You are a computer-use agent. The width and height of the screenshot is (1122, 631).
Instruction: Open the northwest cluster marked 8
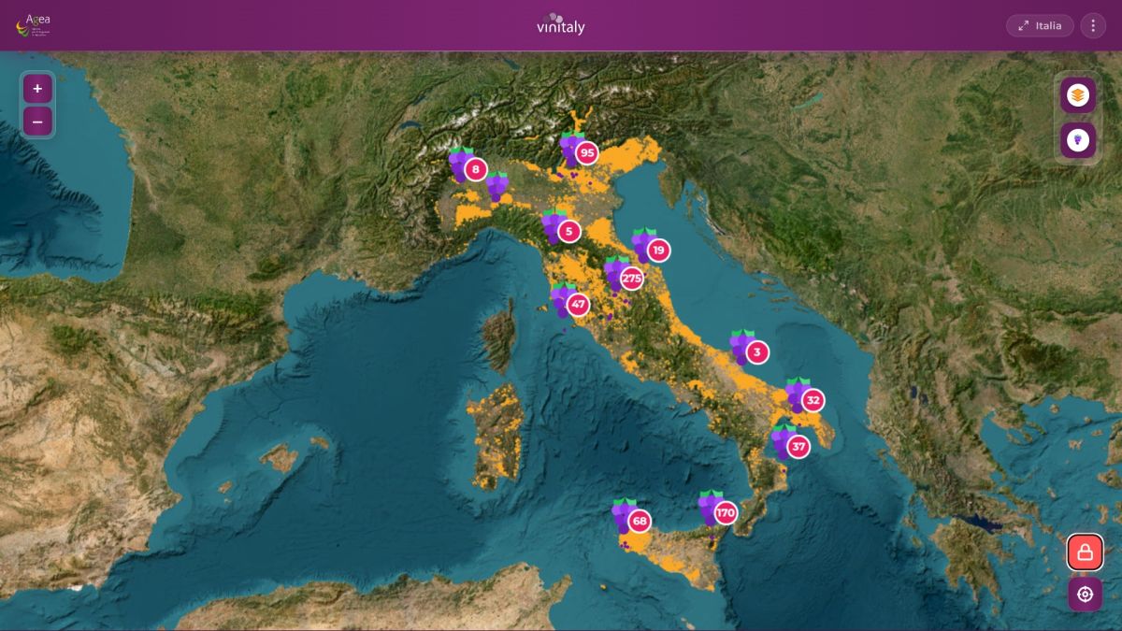click(x=467, y=168)
